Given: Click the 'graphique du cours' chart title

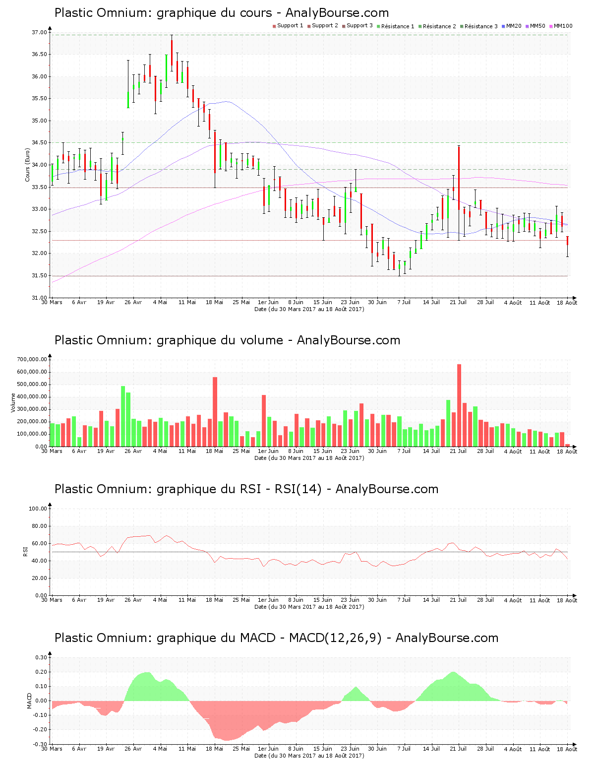Looking at the screenshot, I should point(222,13).
